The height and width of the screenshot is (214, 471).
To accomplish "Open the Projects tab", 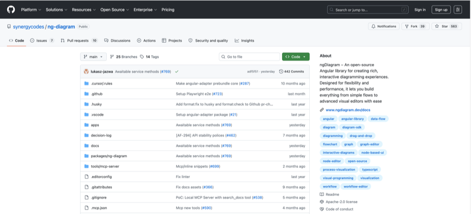I will [x=172, y=41].
